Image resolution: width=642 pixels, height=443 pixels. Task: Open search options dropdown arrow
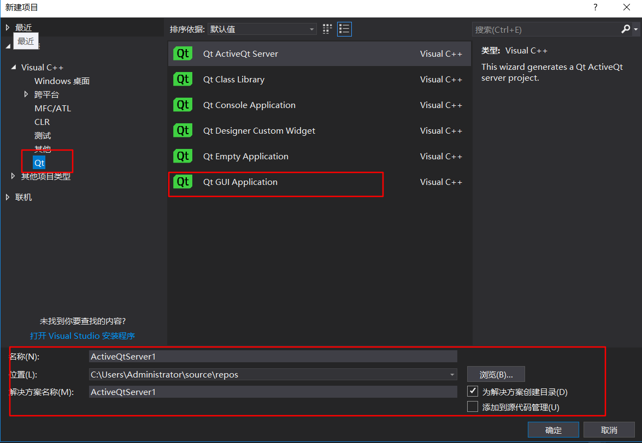click(635, 29)
